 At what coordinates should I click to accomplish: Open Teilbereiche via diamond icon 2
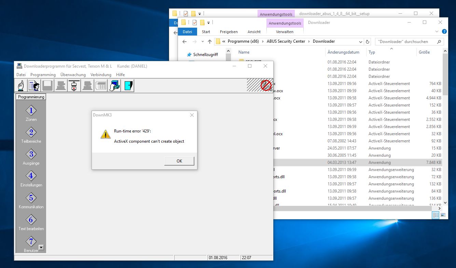point(31,132)
